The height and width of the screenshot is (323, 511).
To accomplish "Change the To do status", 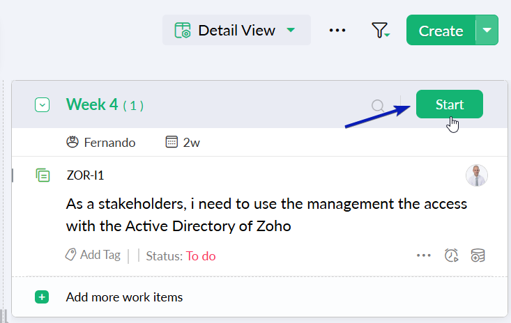I will tap(201, 256).
